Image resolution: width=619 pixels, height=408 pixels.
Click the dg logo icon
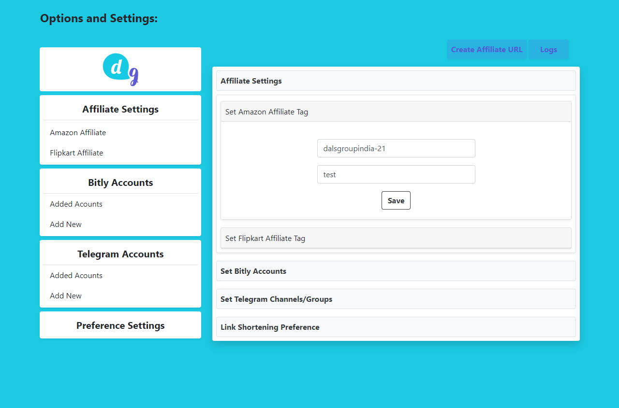point(120,69)
